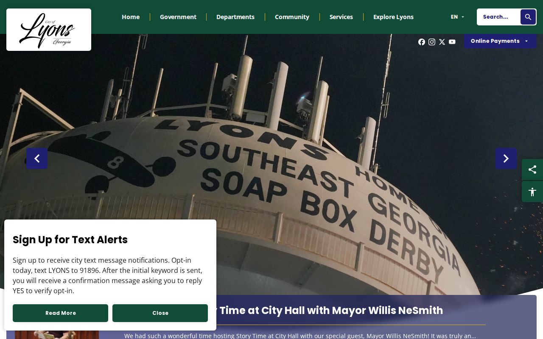Viewport: 543px width, 339px height.
Task: Open the City of Lyons Georgia logo
Action: tap(49, 30)
